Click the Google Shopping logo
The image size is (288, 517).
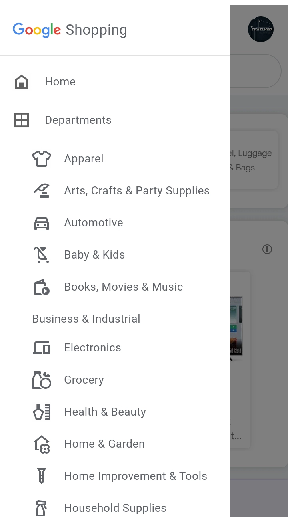[70, 30]
